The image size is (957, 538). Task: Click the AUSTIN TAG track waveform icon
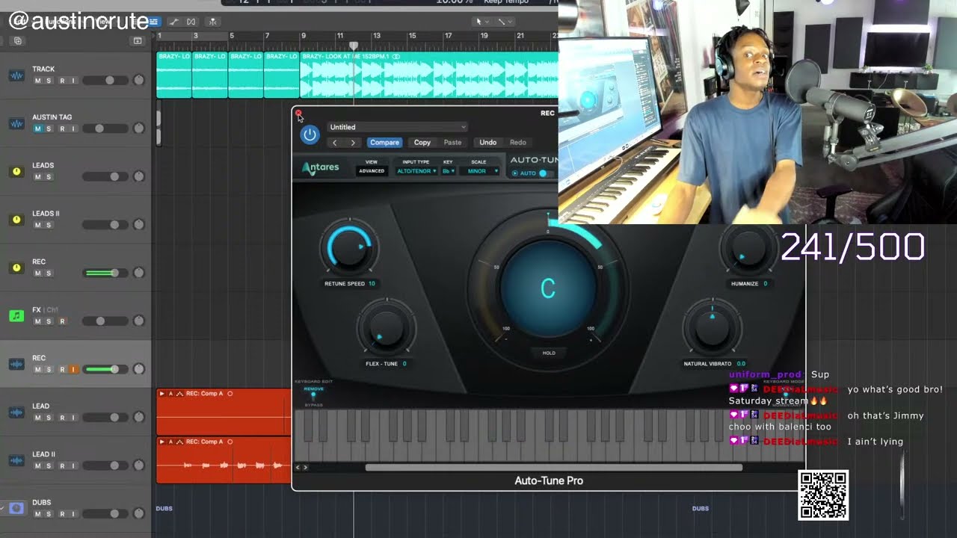[x=16, y=123]
